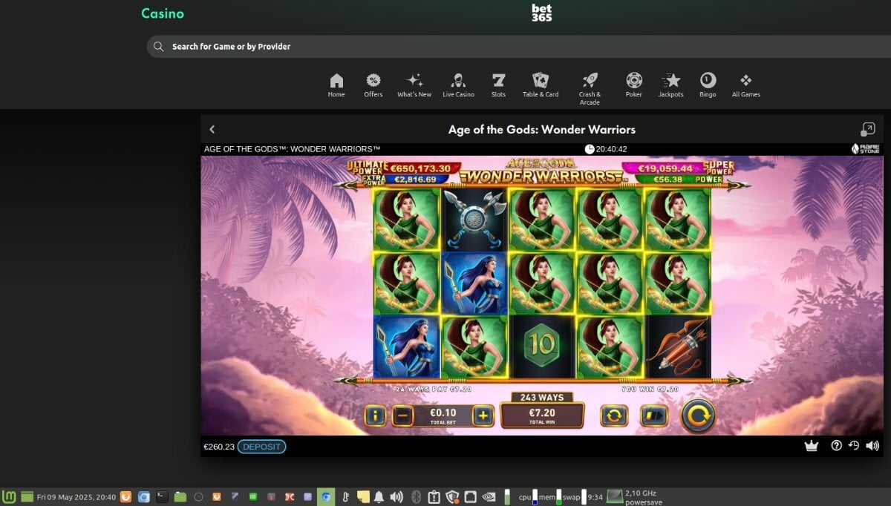Click the bet365 logo
The image size is (891, 506).
point(541,13)
